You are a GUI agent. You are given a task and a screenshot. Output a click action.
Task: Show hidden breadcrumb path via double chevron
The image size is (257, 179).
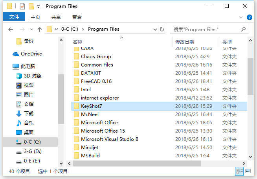pos(56,30)
